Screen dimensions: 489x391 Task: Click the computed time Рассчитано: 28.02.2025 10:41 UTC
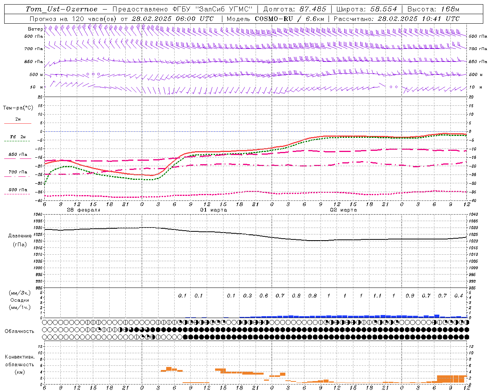click(397, 19)
